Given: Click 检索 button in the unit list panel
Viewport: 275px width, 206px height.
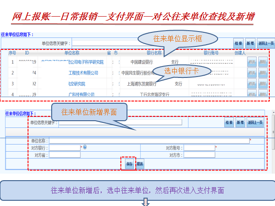Looking at the screenshot, I should (238, 43).
